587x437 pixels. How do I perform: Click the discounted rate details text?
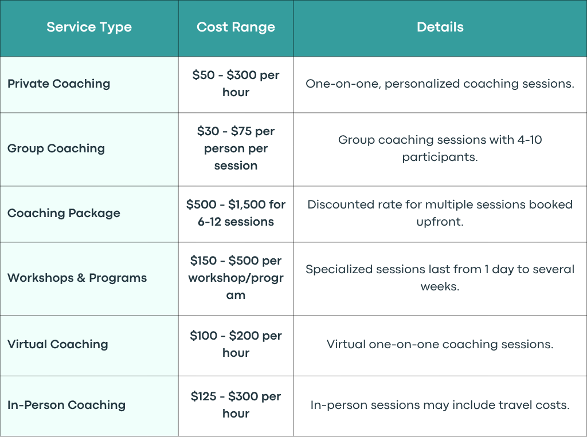tap(440, 213)
